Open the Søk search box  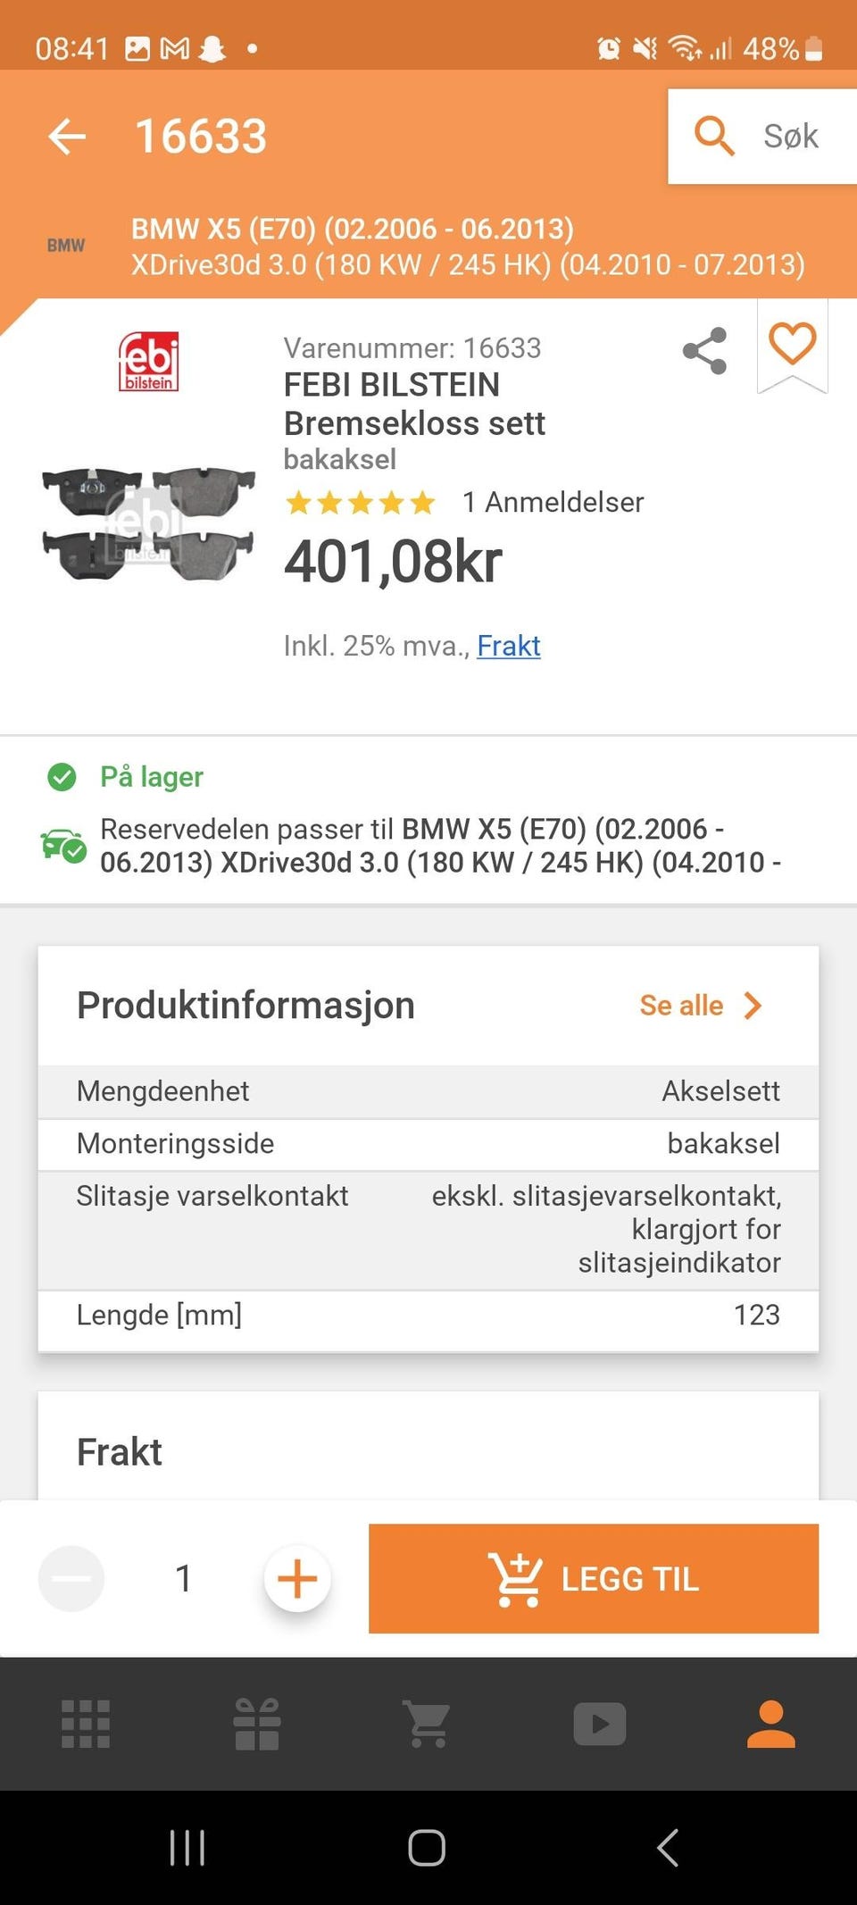[762, 137]
